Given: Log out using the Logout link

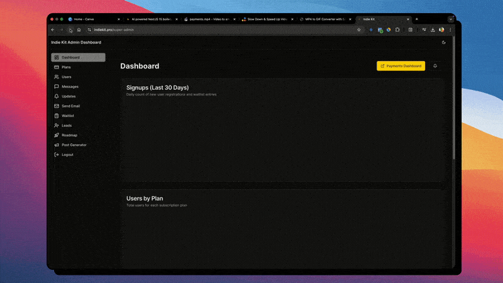Looking at the screenshot, I should pos(67,155).
